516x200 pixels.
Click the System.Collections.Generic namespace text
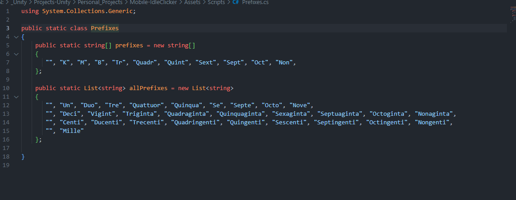[x=88, y=11]
